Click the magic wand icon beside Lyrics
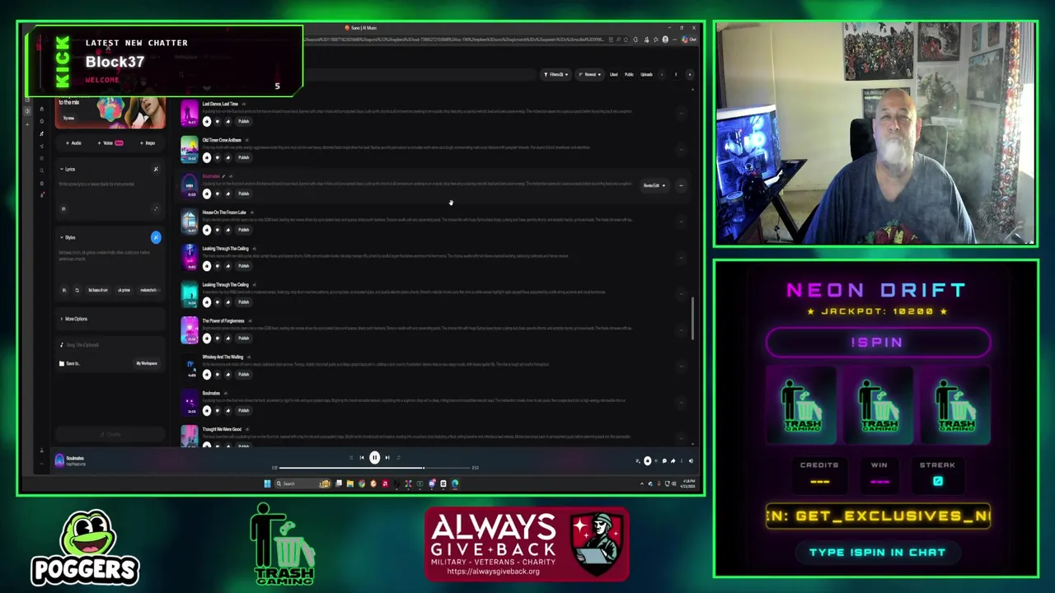Viewport: 1055px width, 593px height. 155,170
